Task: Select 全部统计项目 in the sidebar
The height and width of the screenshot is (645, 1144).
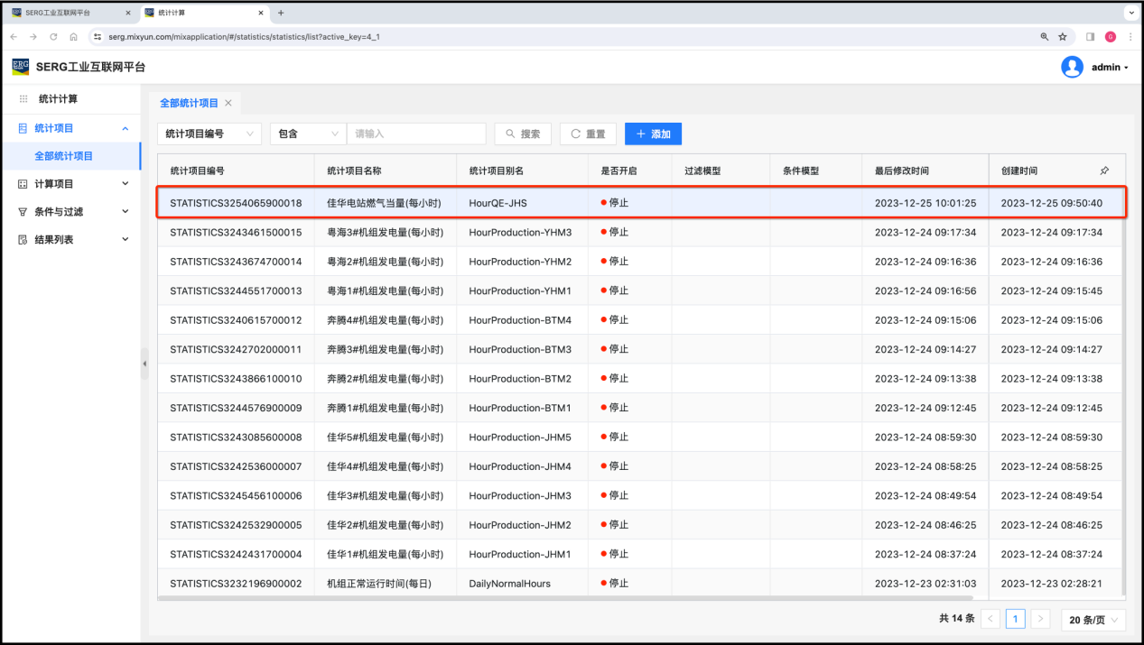Action: 64,156
